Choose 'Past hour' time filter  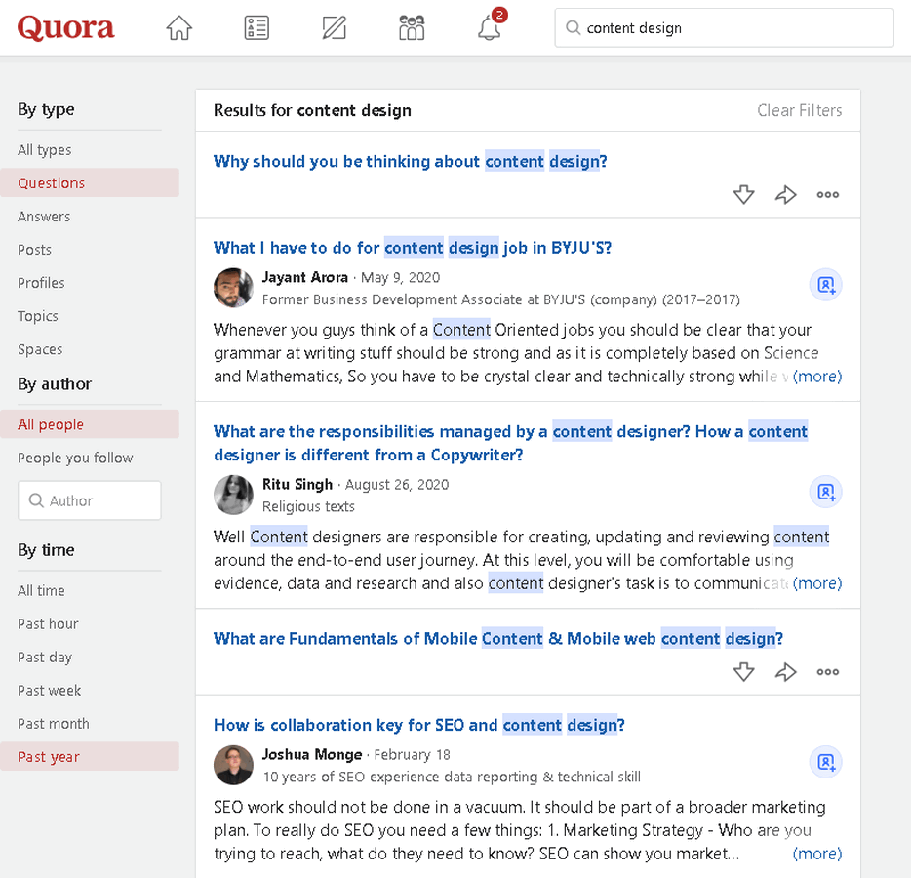pyautogui.click(x=48, y=624)
